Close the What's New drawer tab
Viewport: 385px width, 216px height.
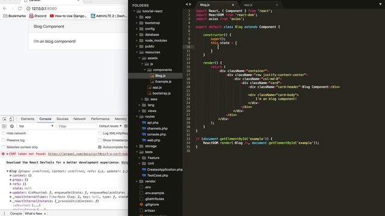(45, 214)
